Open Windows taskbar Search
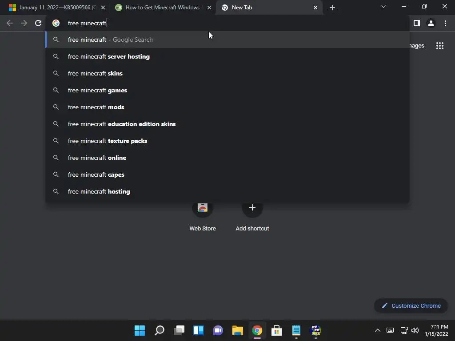Viewport: 455px width, 341px height. pyautogui.click(x=160, y=330)
